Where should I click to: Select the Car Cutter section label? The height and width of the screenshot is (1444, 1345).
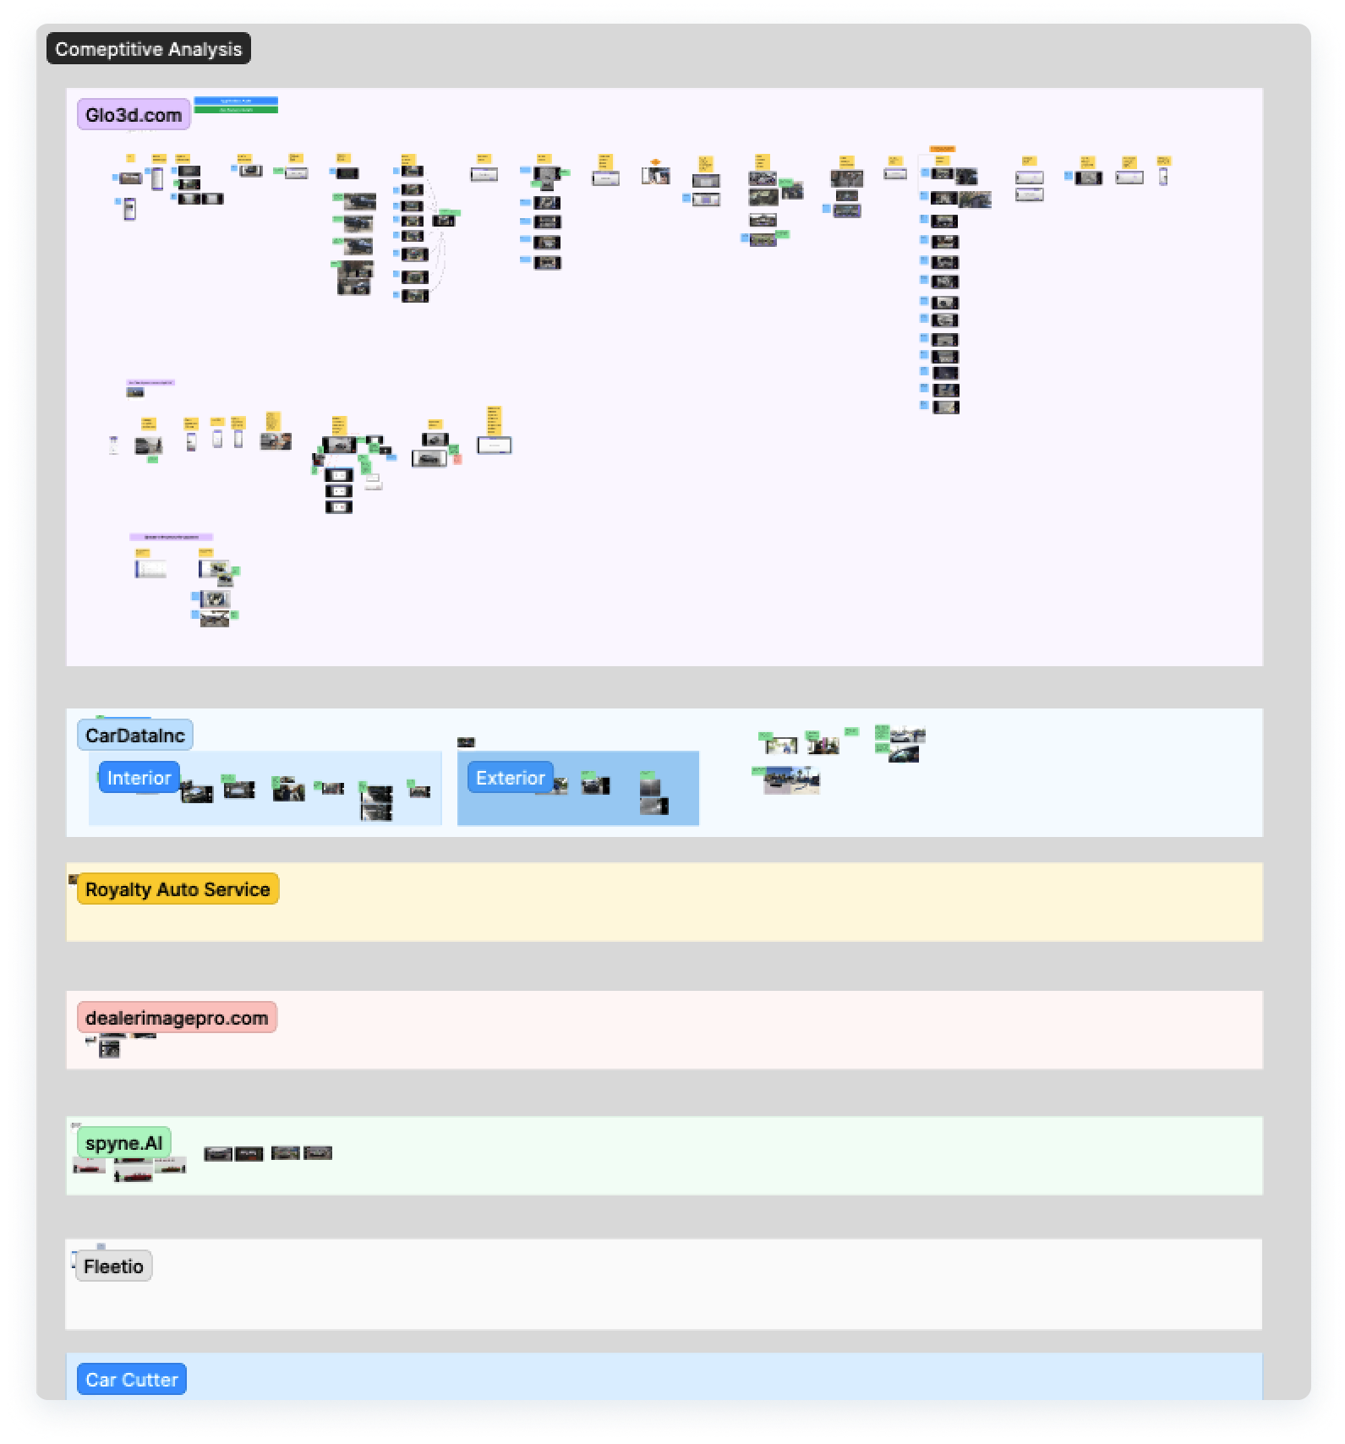132,1380
